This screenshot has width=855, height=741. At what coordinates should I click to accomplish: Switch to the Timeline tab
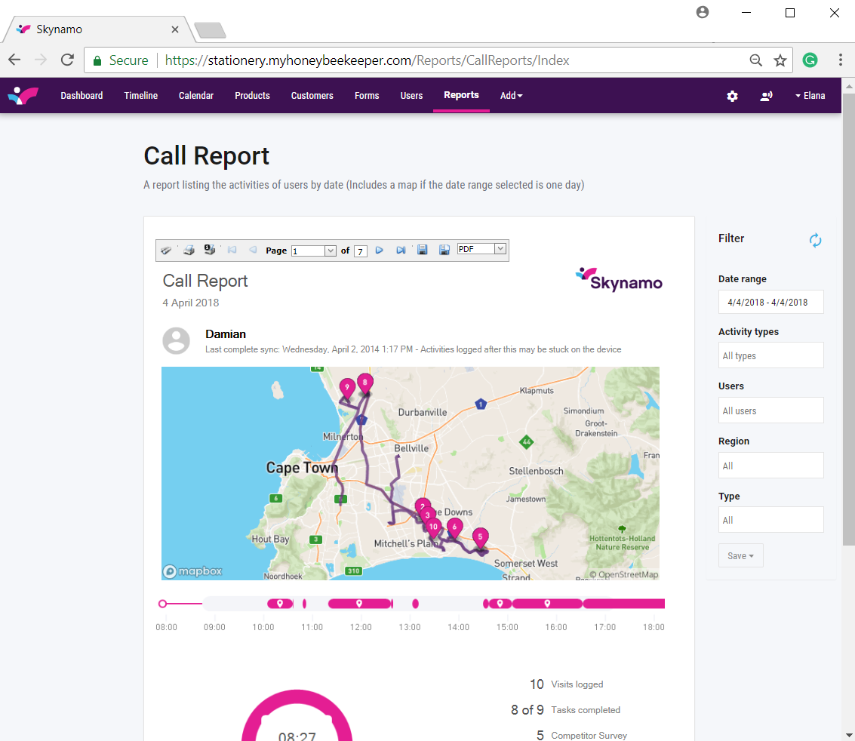coord(140,95)
